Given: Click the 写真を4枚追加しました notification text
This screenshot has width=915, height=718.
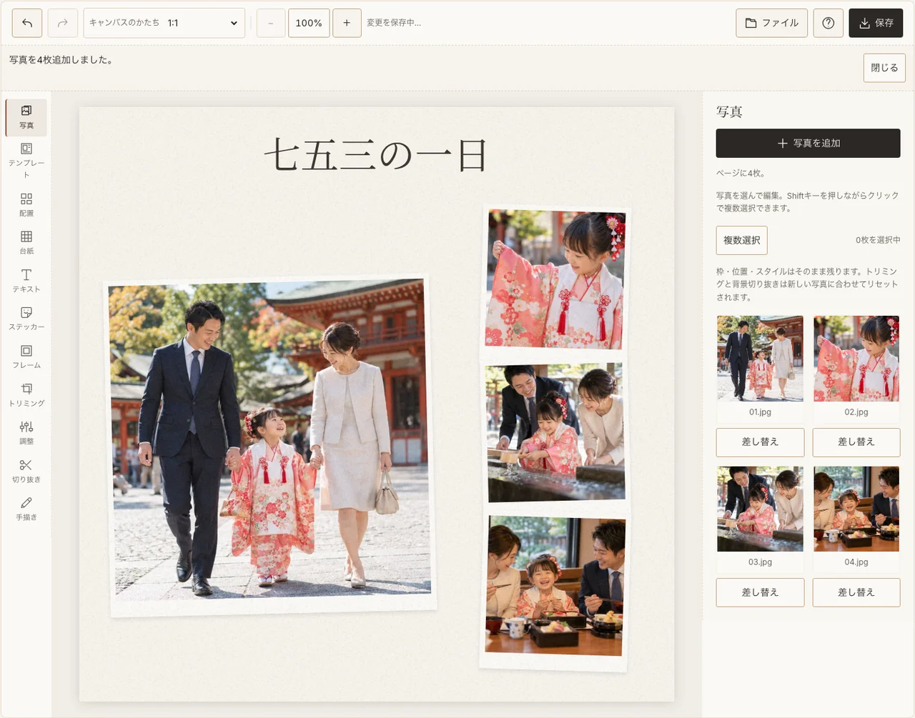Looking at the screenshot, I should 61,60.
